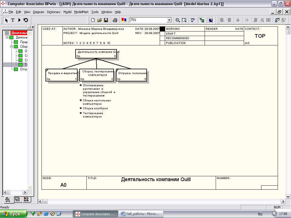Click the undo circular arrow tool

click(x=26, y=20)
